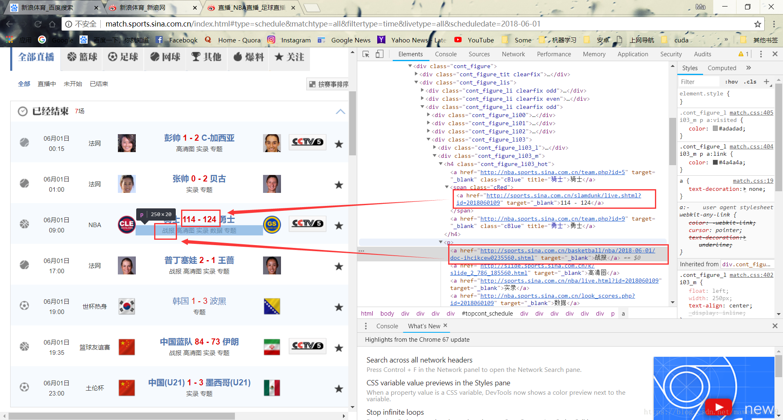Close the DevTools panel
The image size is (783, 420).
[775, 54]
